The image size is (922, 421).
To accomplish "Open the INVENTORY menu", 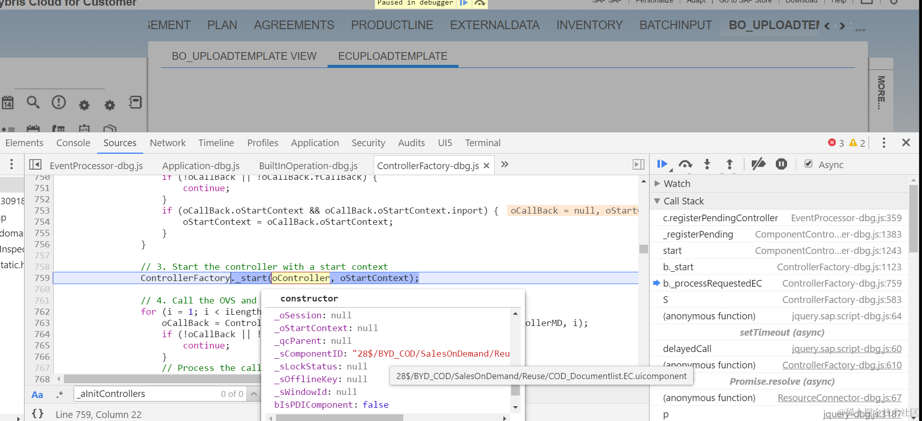I will click(x=589, y=25).
